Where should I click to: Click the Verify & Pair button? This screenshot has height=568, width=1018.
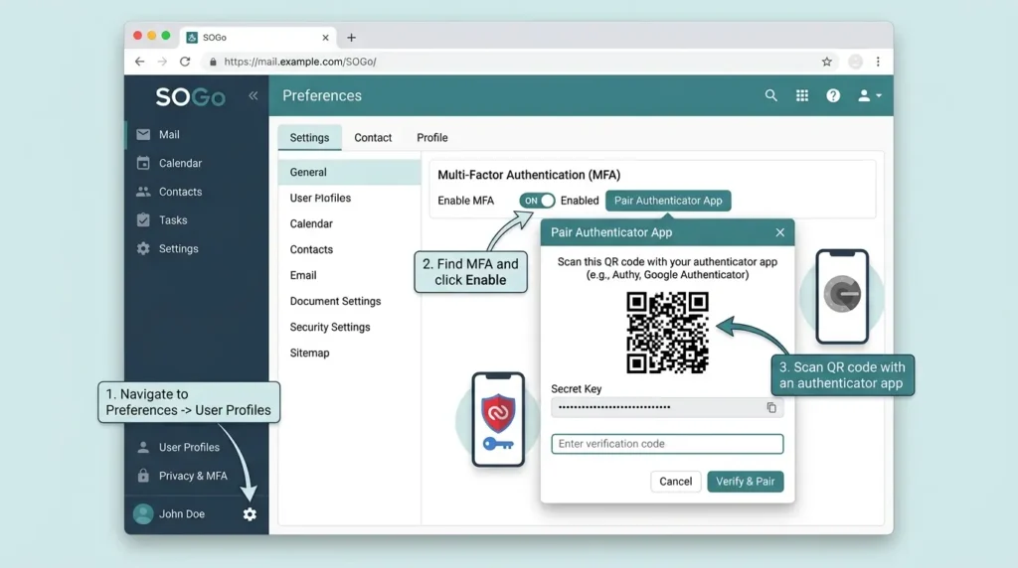point(746,482)
